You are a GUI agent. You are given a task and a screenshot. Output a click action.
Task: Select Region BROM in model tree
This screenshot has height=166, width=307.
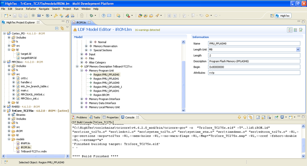pyautogui.click(x=101, y=95)
